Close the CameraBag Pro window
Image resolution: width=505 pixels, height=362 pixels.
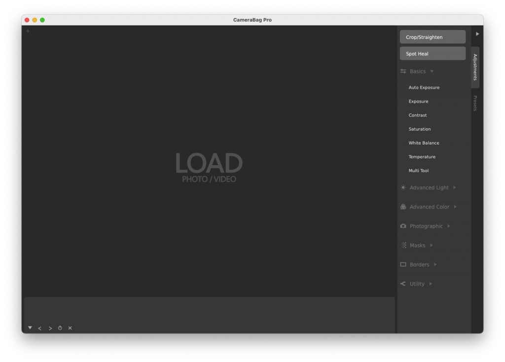27,20
